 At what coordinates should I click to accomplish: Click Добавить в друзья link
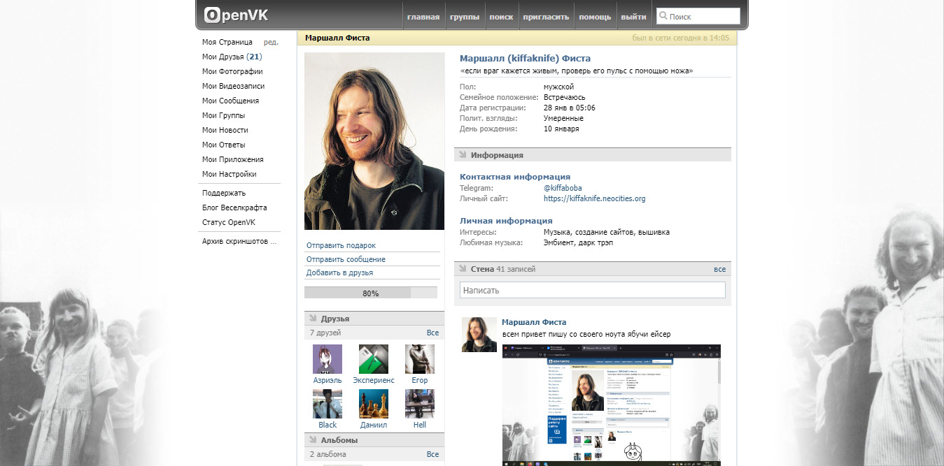tap(339, 272)
